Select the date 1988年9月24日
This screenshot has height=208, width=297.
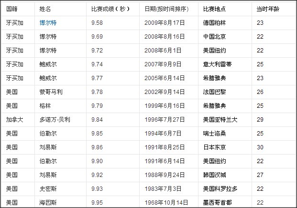165,175
